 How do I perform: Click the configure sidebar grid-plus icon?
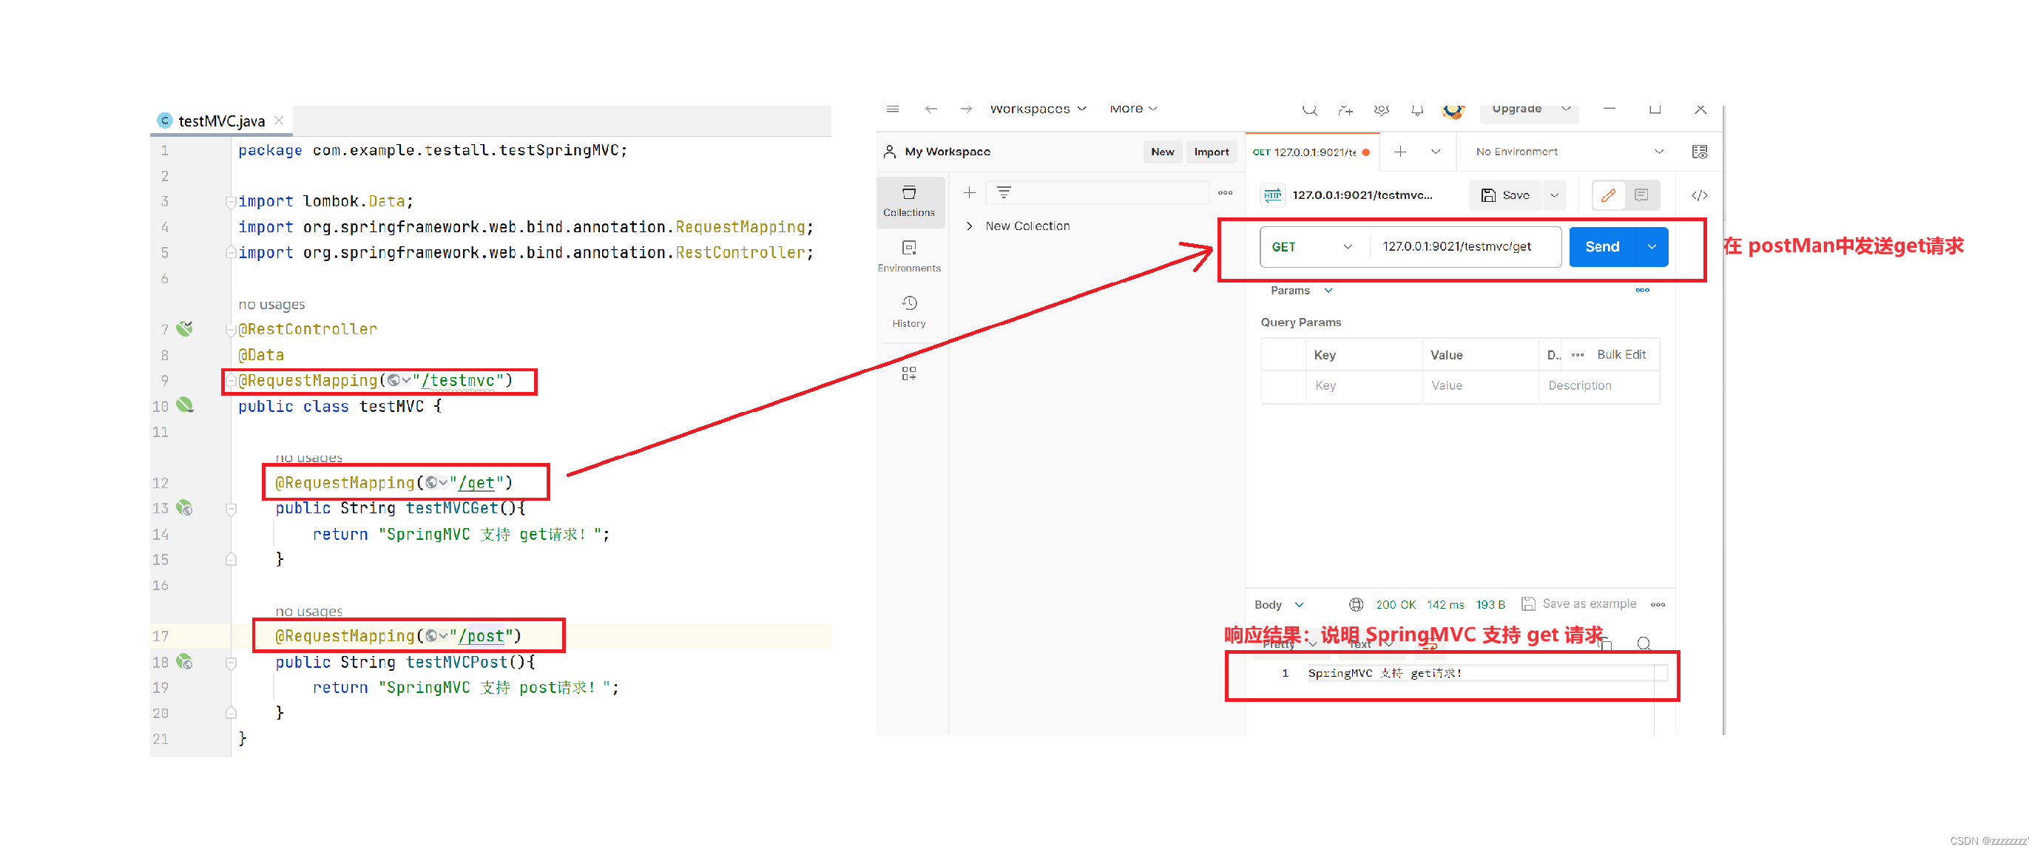click(x=909, y=373)
